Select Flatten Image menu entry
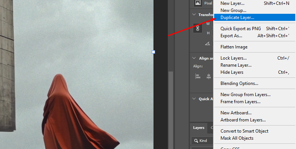 tap(234, 47)
